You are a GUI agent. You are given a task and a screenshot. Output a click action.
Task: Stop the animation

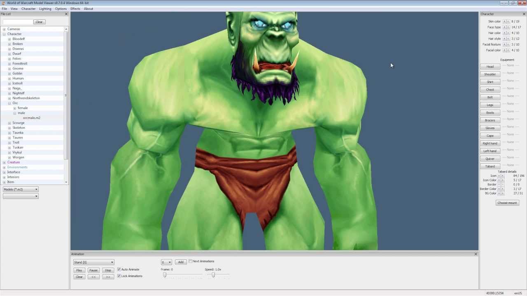click(108, 270)
